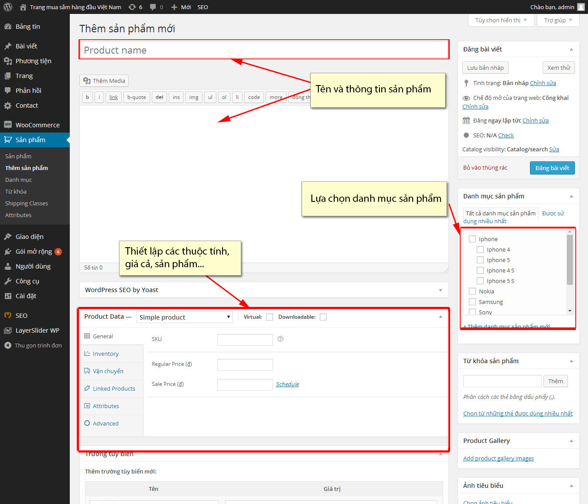Open Phương tiện media icon
This screenshot has height=504, width=588.
point(8,61)
